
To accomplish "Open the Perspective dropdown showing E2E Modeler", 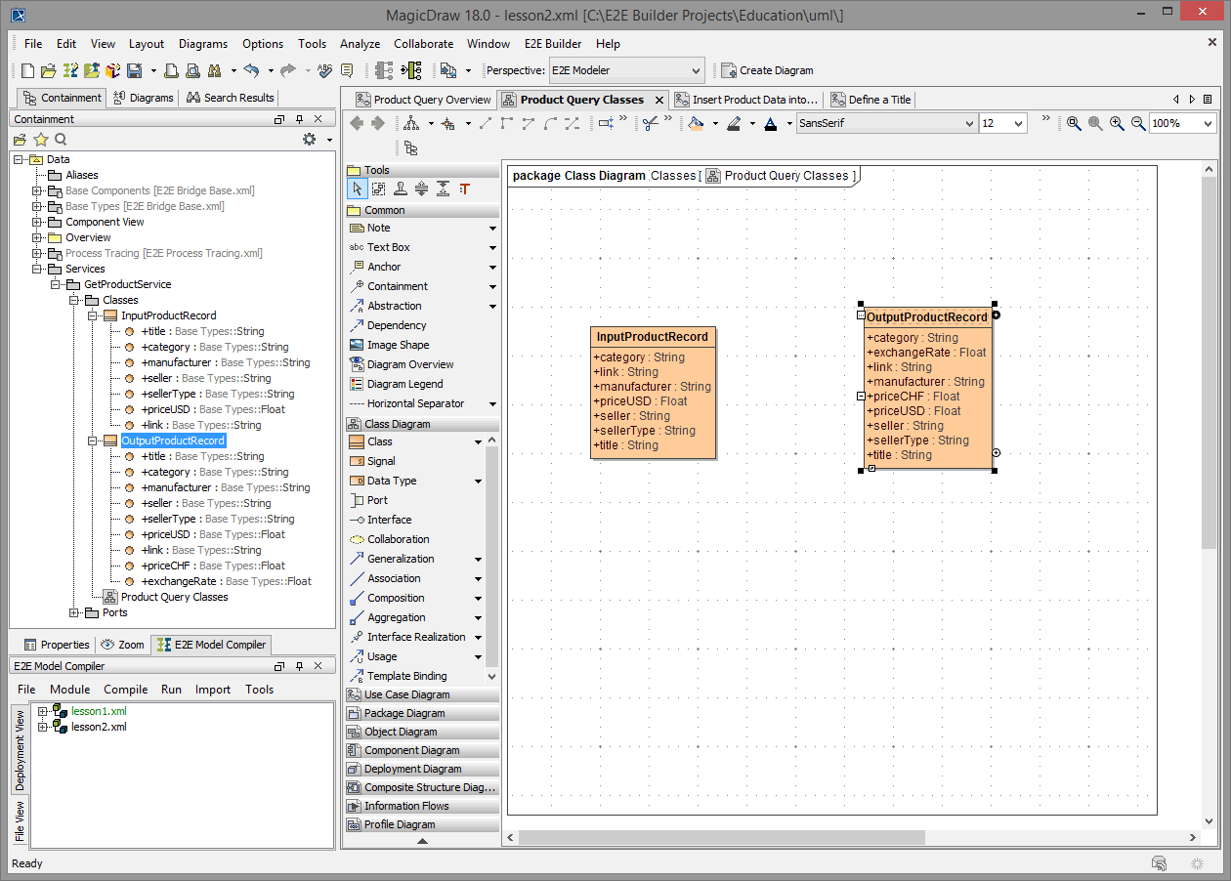I will (625, 70).
